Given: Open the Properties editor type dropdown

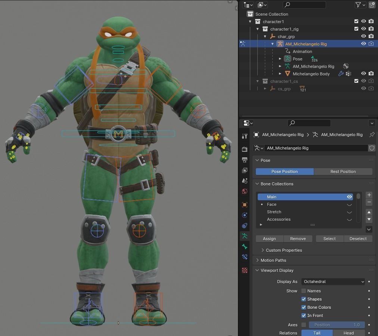Looking at the screenshot, I should 248,123.
